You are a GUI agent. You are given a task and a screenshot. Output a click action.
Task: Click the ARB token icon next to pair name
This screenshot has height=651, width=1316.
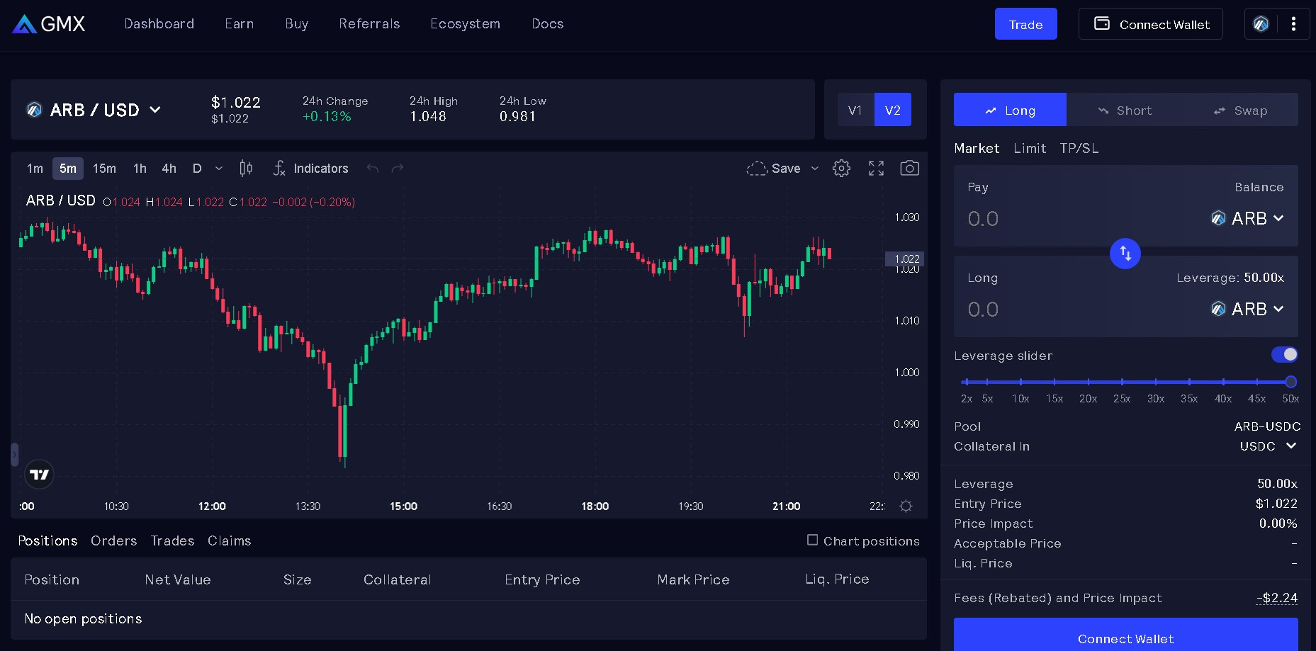(x=34, y=110)
